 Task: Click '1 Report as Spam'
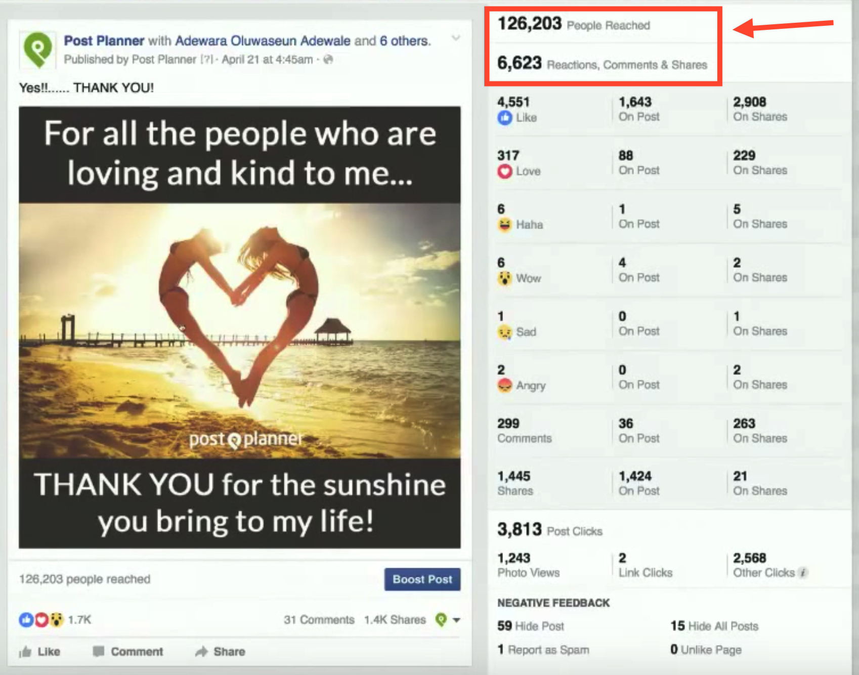(544, 650)
